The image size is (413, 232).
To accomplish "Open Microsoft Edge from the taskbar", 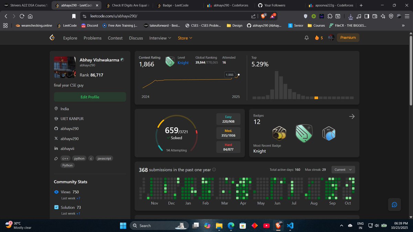I will coord(231,225).
